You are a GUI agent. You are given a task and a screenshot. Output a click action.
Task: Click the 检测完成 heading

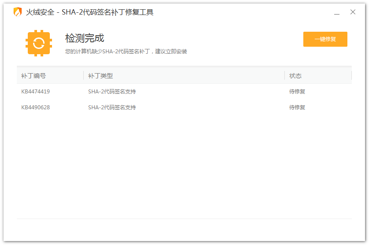(85, 38)
